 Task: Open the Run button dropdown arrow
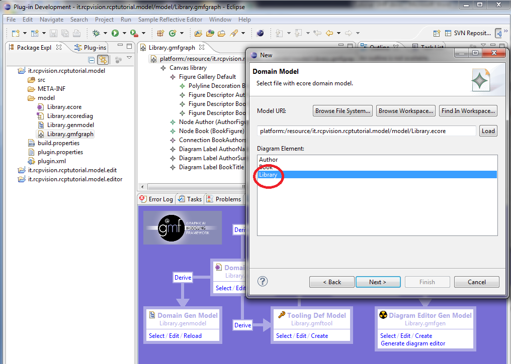click(124, 33)
